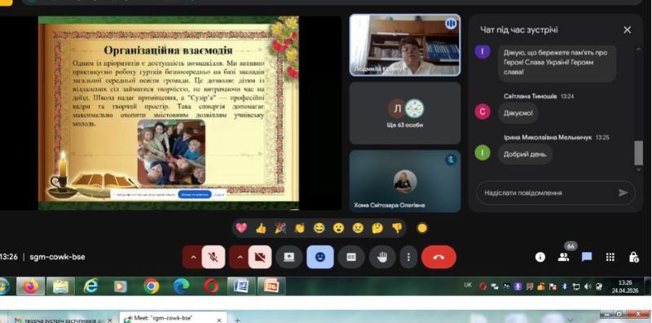Send the thumbs down reaction
This screenshot has height=323, width=652.
click(x=397, y=228)
